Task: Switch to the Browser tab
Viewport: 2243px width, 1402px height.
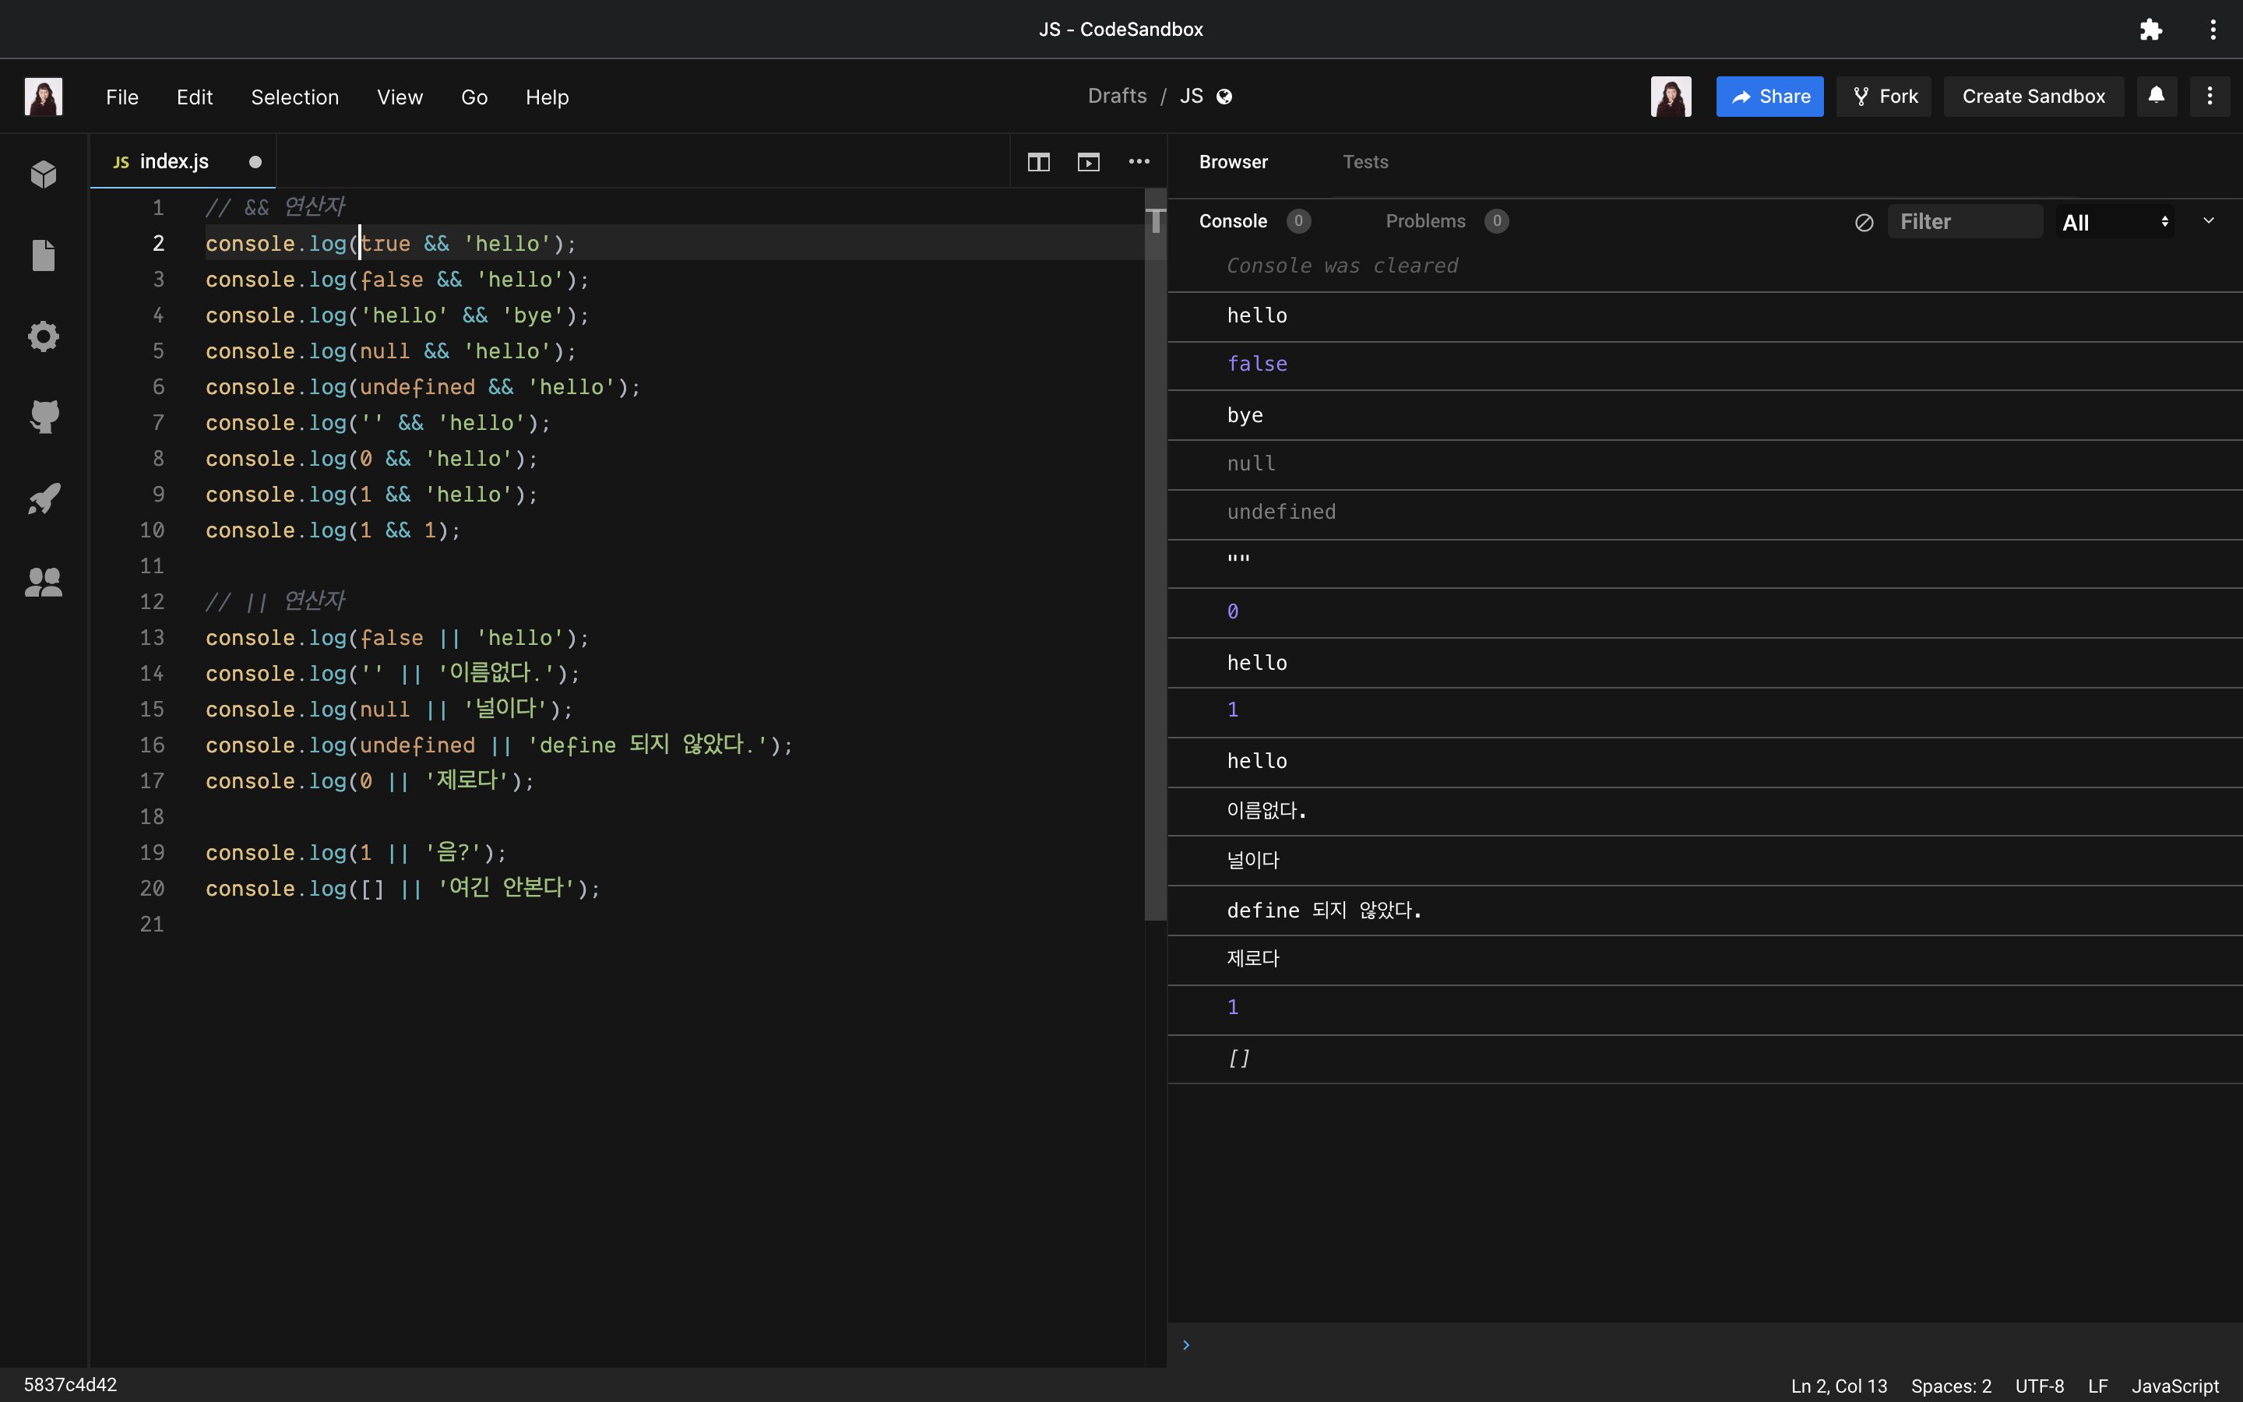Action: (1233, 162)
